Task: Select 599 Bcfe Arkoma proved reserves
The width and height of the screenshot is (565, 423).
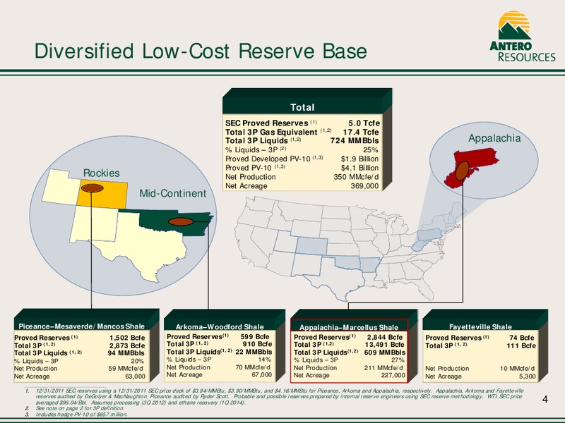Action: (x=254, y=337)
